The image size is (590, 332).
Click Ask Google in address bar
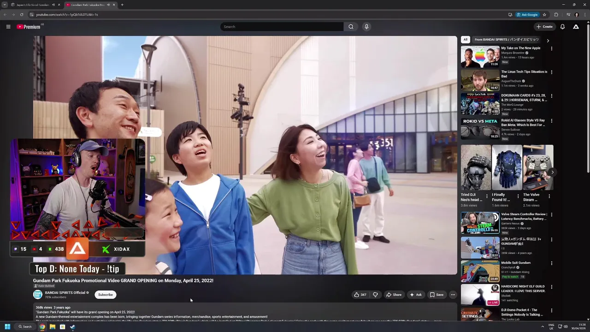pos(527,15)
